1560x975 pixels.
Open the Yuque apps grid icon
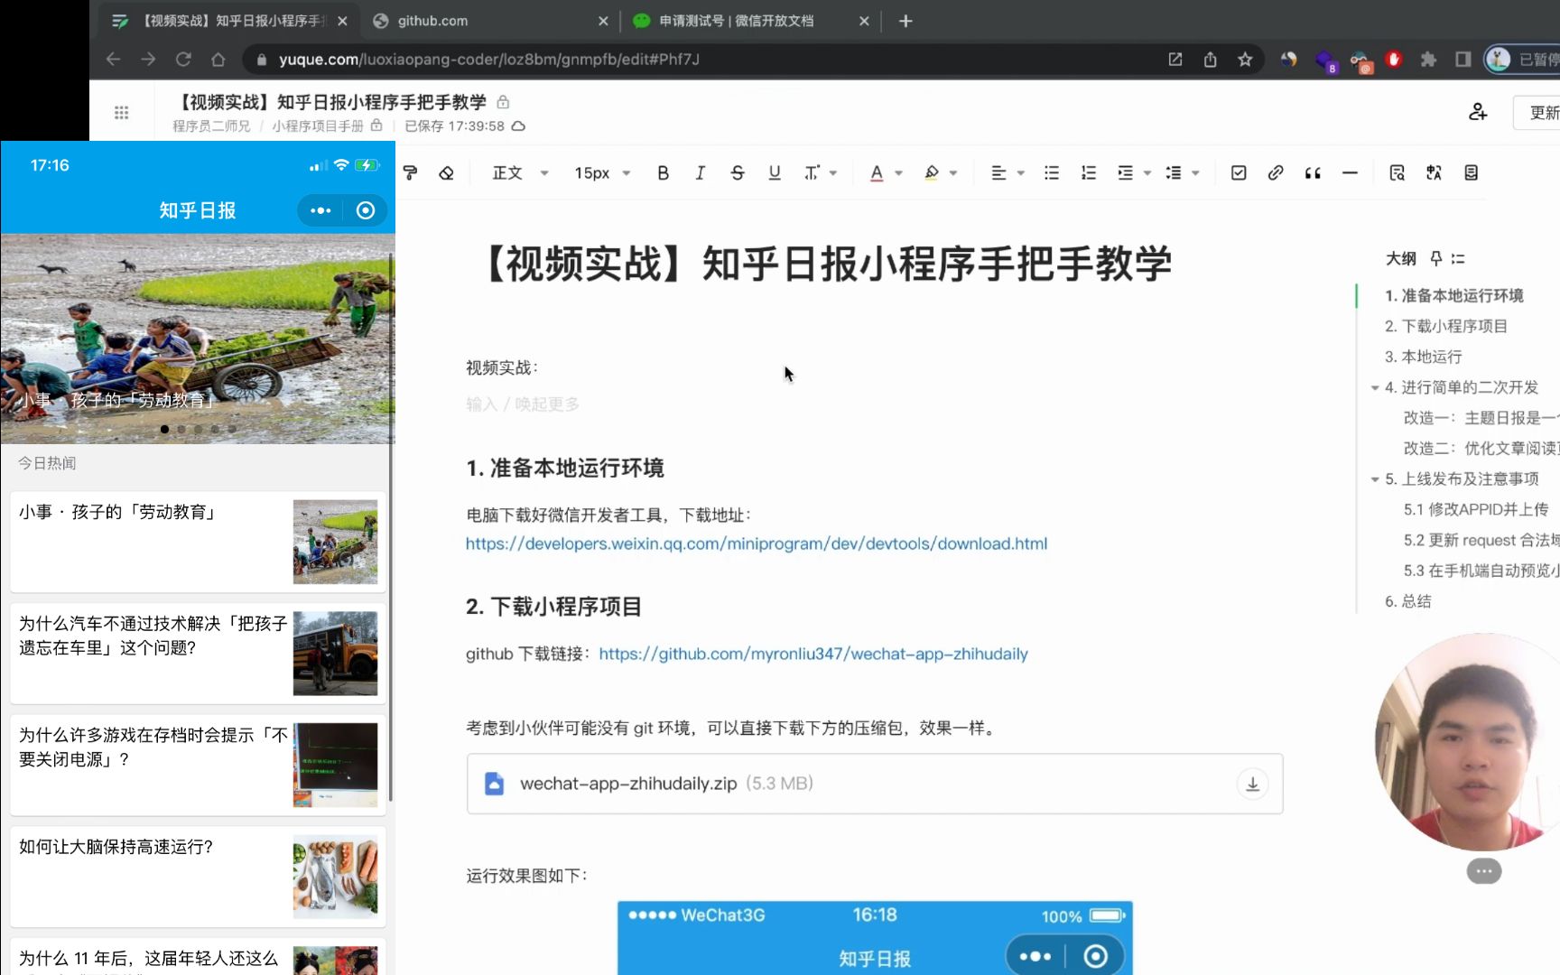122,112
